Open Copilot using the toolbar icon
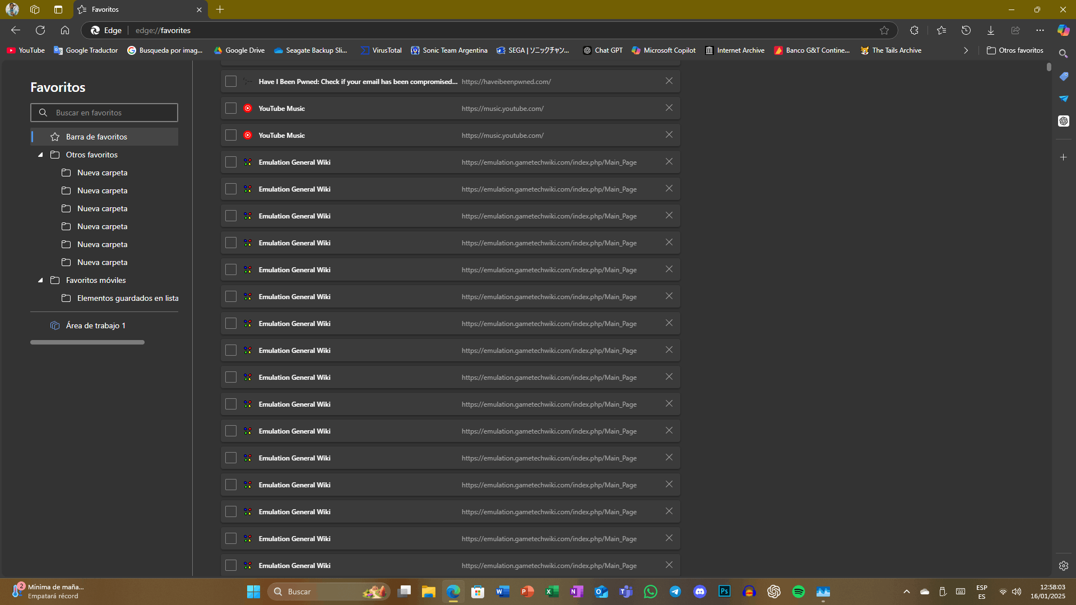The height and width of the screenshot is (605, 1076). pos(1063,30)
